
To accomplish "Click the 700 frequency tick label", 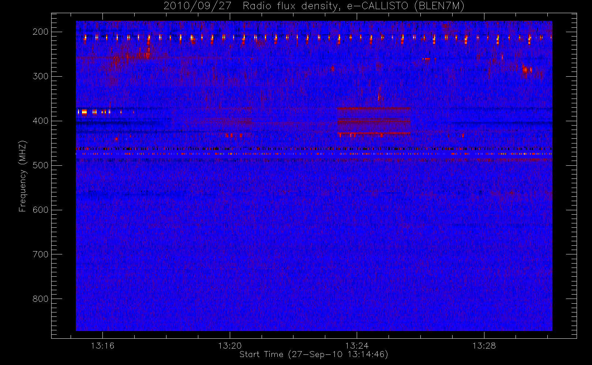I will tap(41, 254).
